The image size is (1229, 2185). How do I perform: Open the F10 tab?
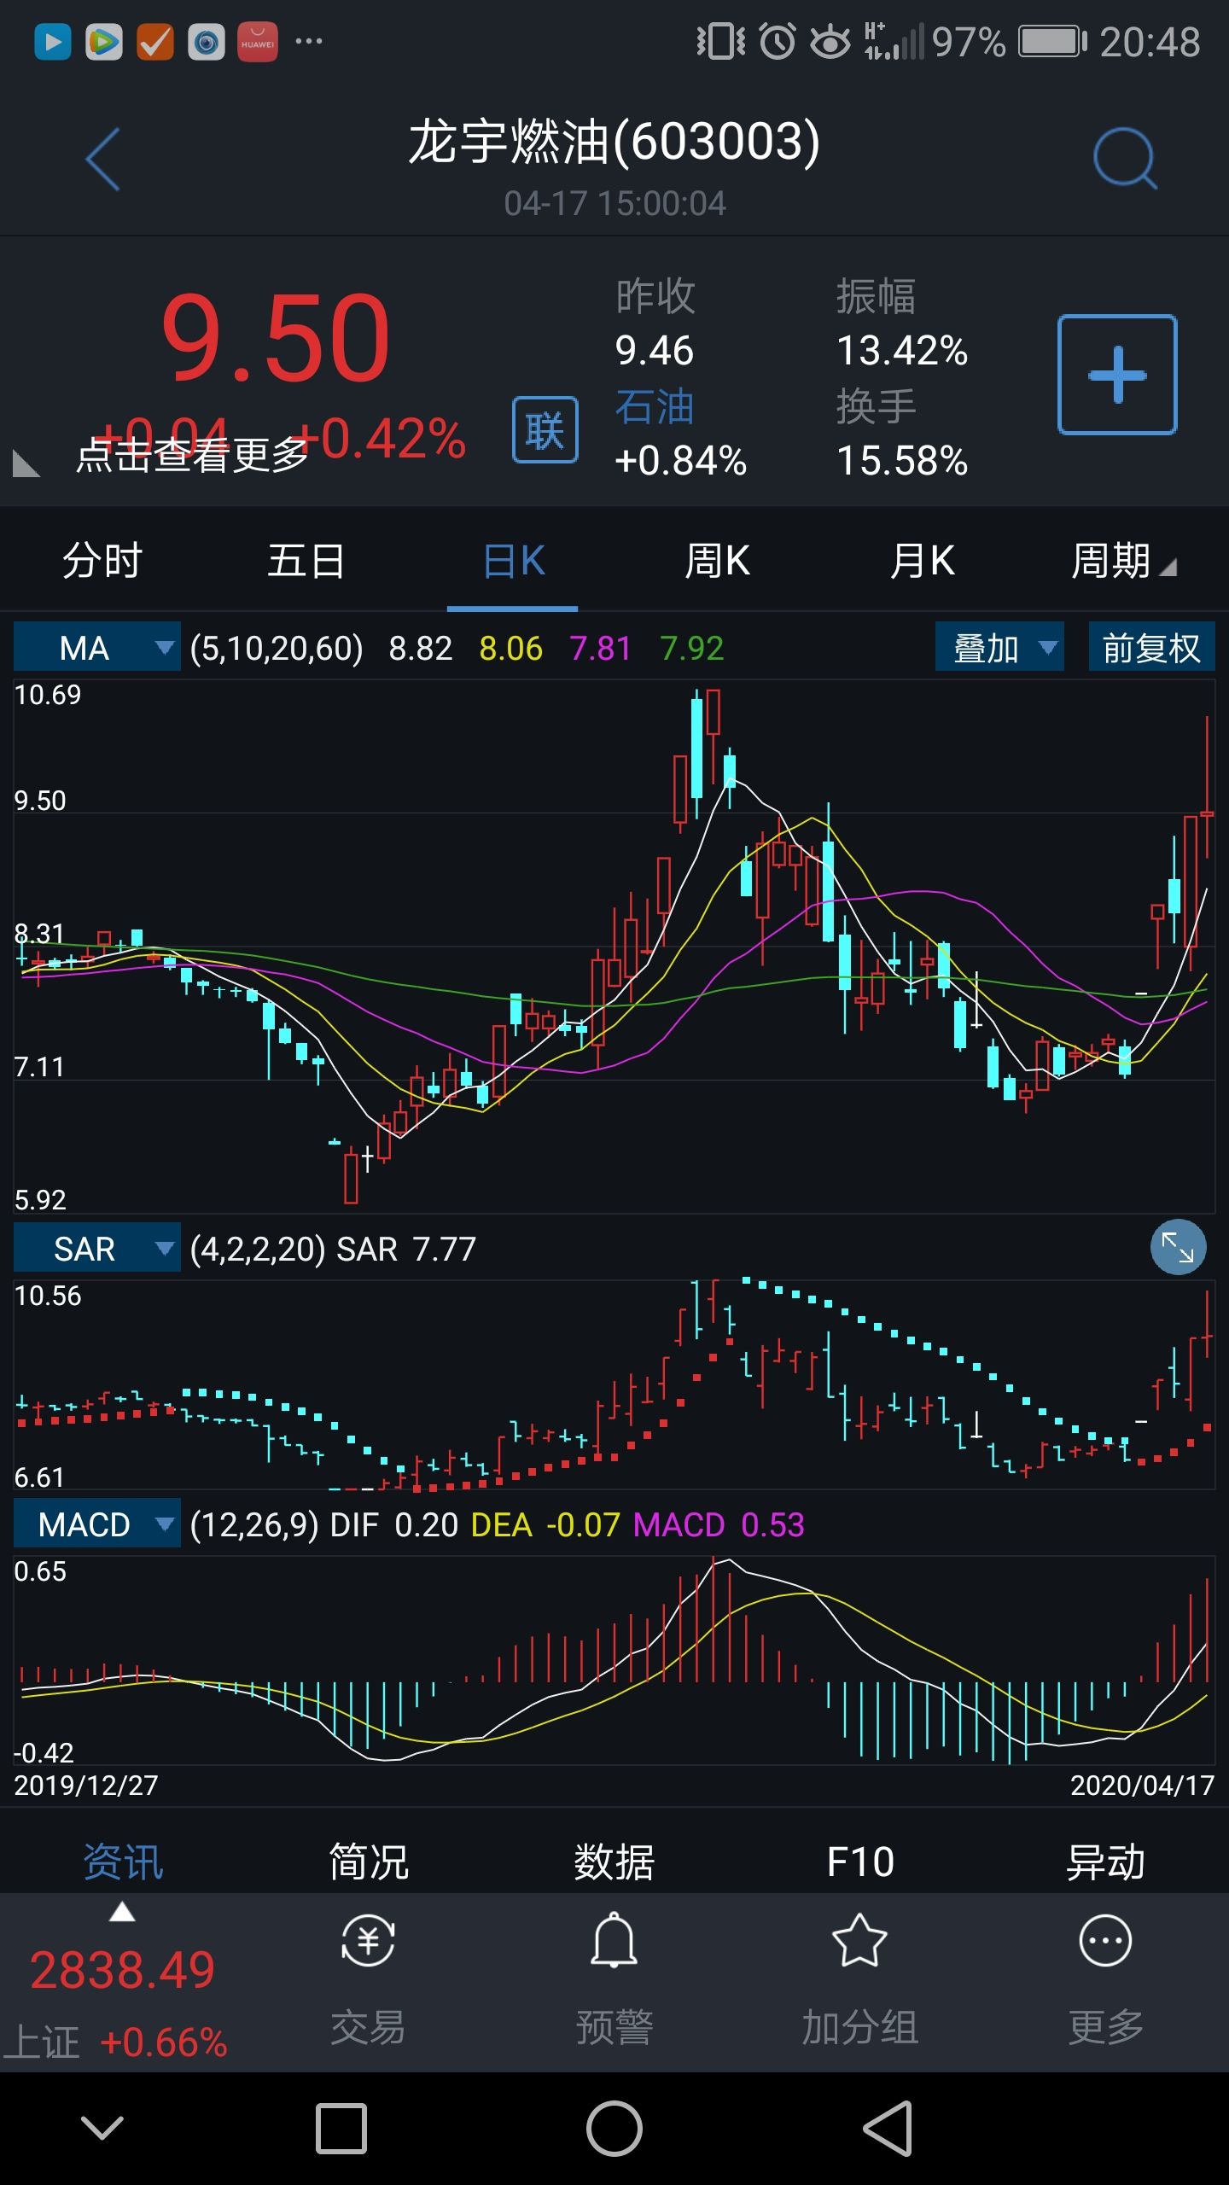pyautogui.click(x=860, y=1862)
